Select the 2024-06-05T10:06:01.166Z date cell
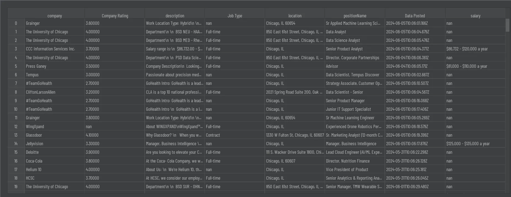Image resolution: width=511 pixels, height=197 pixels. (x=415, y=23)
